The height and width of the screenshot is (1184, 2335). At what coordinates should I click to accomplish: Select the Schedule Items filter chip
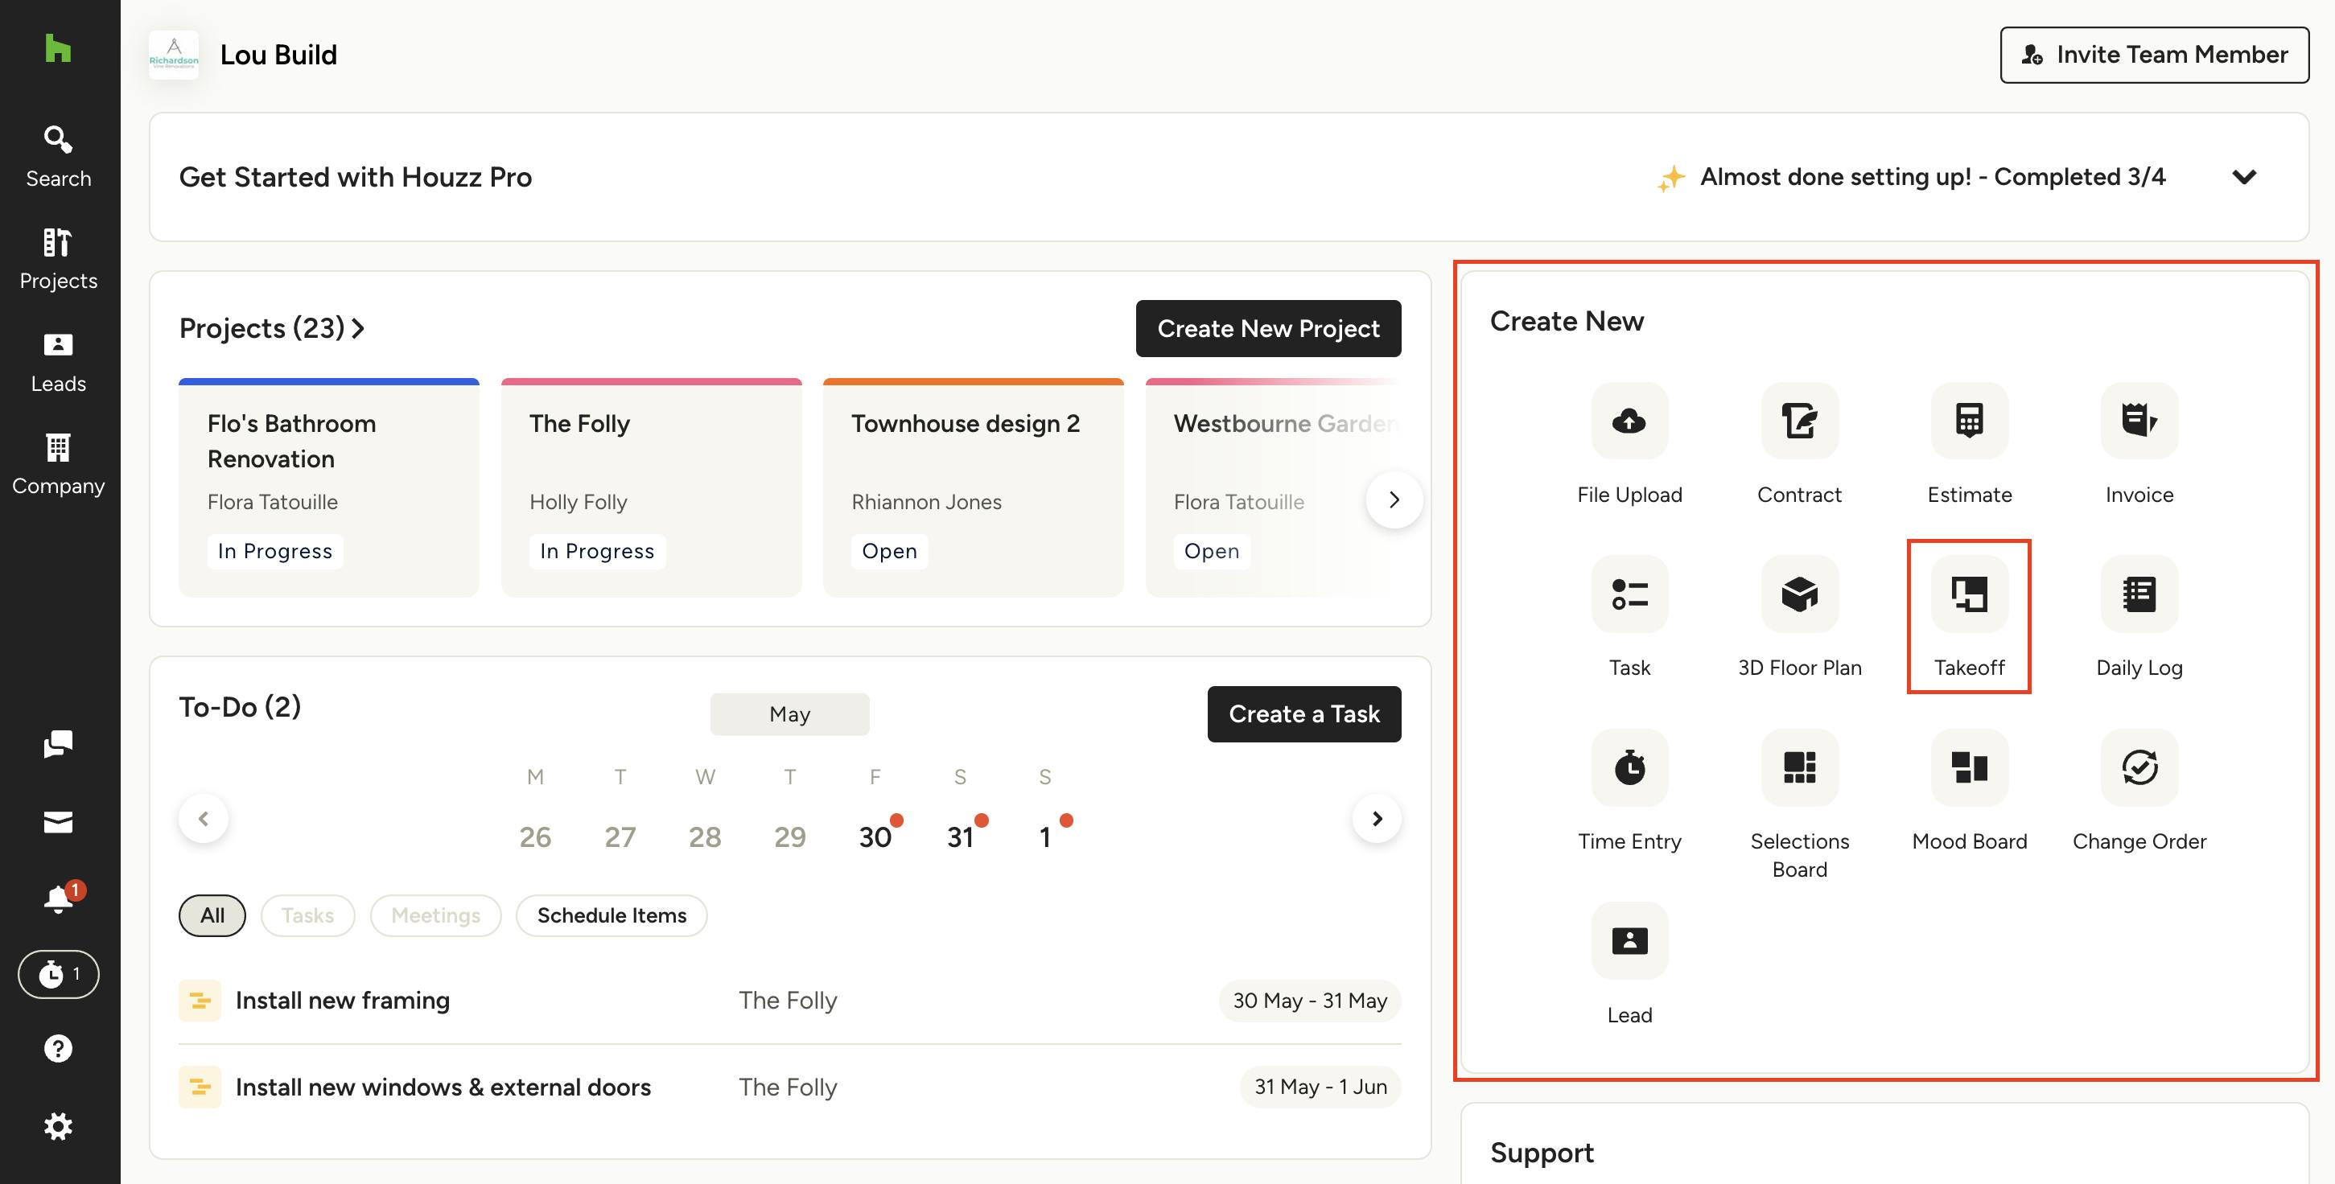point(611,915)
